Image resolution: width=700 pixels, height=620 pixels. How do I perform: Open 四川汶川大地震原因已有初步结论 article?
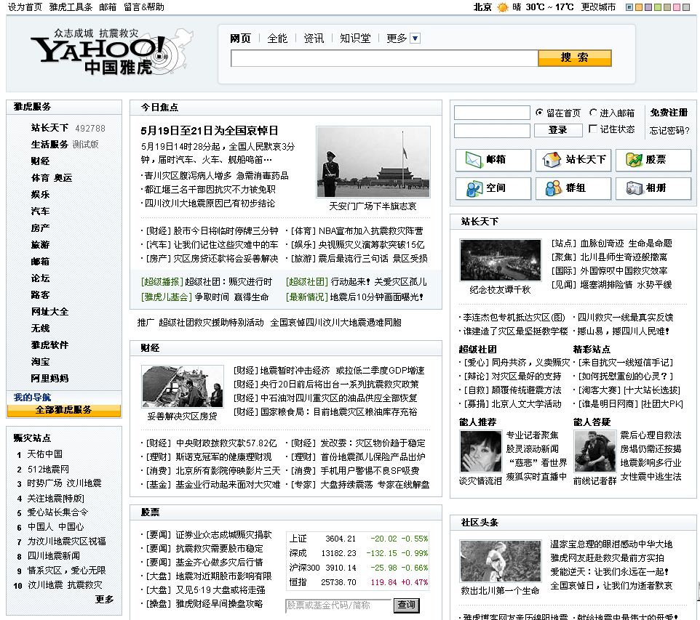pos(210,204)
